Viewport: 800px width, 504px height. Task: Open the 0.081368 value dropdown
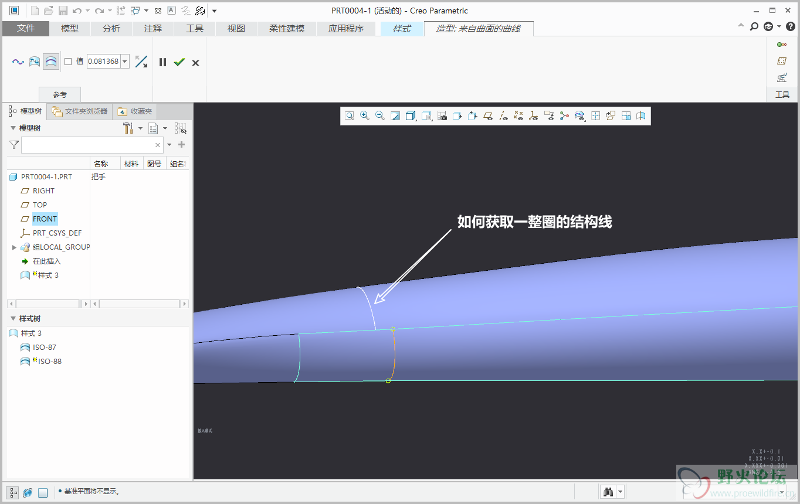pyautogui.click(x=125, y=62)
